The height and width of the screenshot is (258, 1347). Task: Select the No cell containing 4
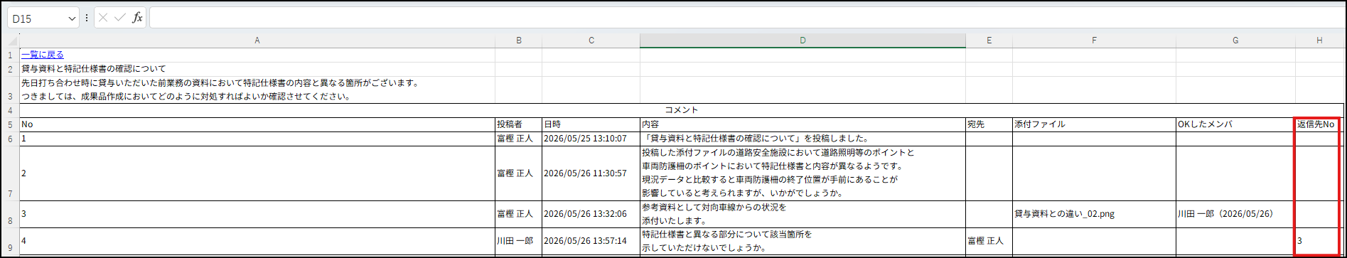[257, 241]
